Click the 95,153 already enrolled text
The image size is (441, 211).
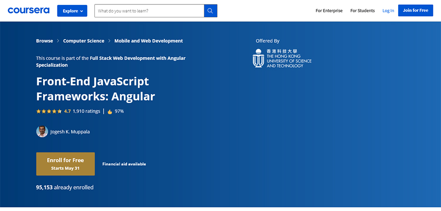pos(65,187)
